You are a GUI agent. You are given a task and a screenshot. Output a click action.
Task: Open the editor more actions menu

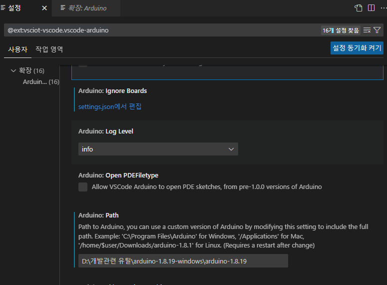click(x=384, y=8)
